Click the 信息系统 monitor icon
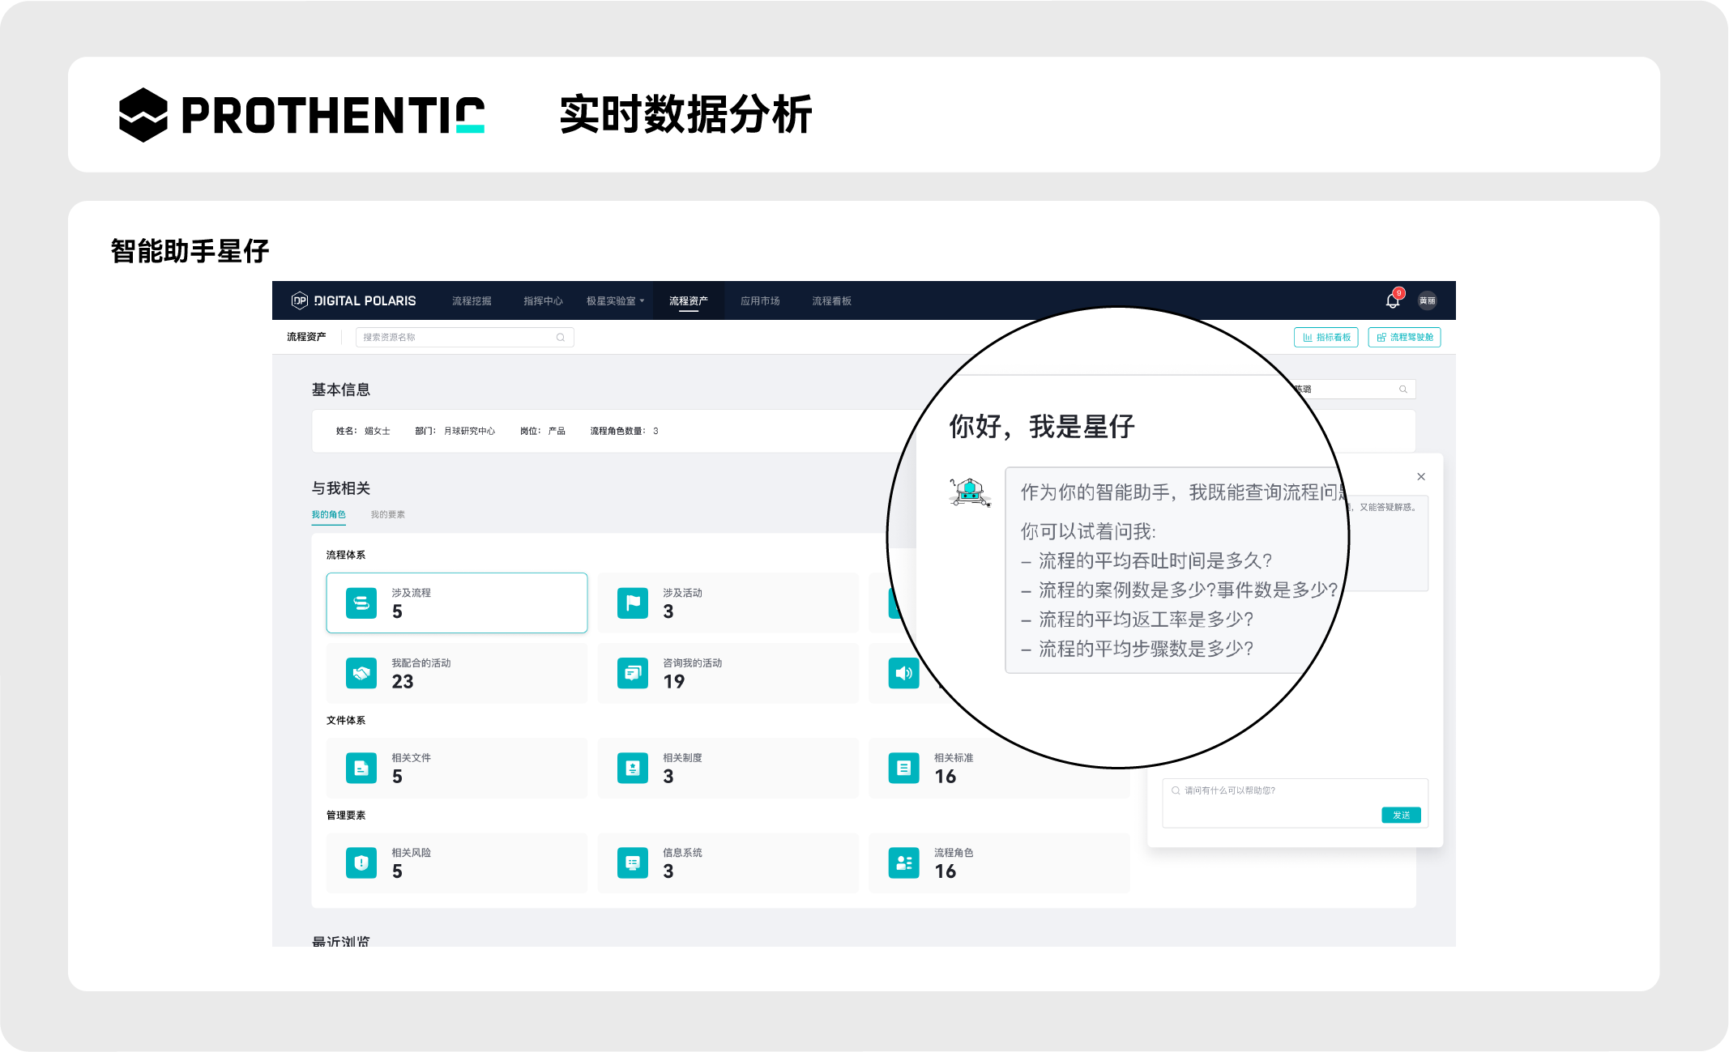The width and height of the screenshot is (1729, 1052). coord(632,862)
